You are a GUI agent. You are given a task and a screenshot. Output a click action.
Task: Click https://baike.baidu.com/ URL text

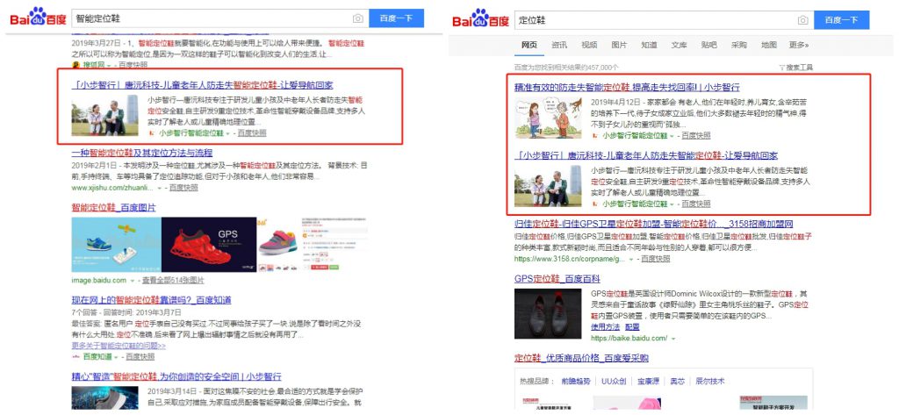629,338
